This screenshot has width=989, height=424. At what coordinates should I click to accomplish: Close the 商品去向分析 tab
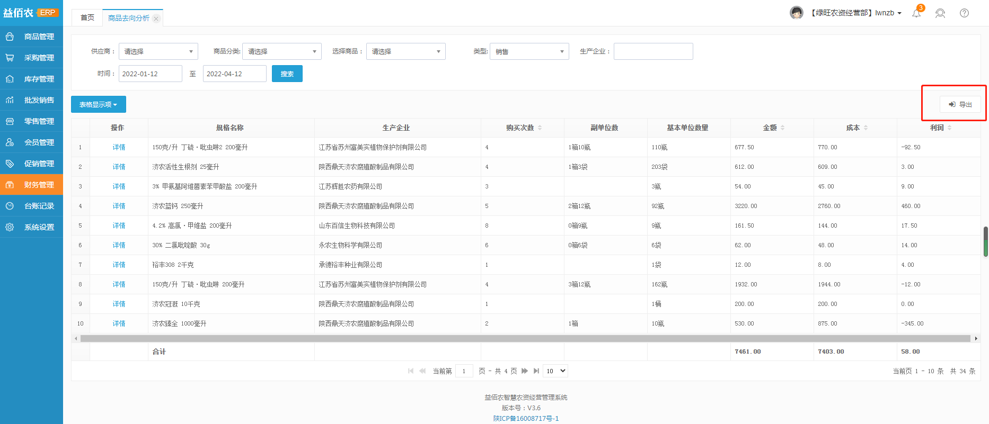pyautogui.click(x=156, y=19)
